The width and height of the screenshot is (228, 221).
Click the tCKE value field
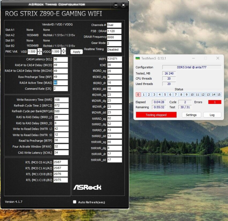point(115,65)
